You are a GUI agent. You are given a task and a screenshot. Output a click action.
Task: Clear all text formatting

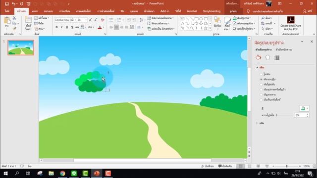[x=103, y=20]
